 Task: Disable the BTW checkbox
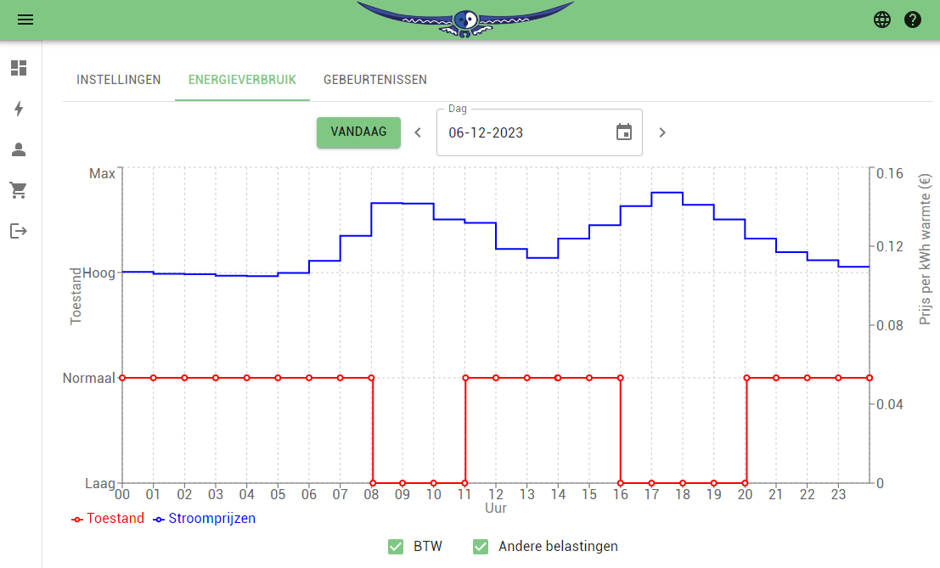(395, 547)
